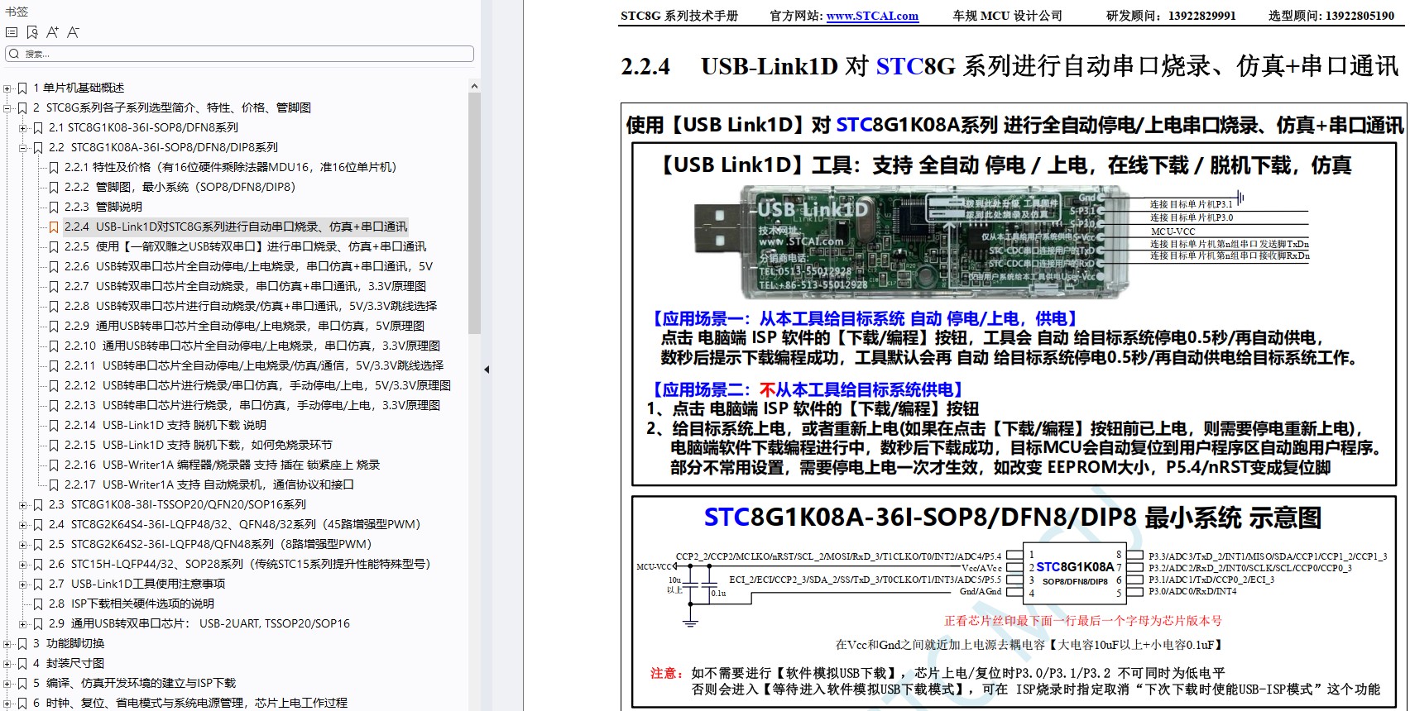Expand bookmark 4 封装尺寸图

tap(7, 663)
